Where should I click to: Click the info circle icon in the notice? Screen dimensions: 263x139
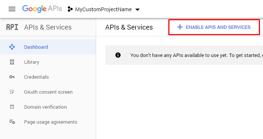pos(118,55)
